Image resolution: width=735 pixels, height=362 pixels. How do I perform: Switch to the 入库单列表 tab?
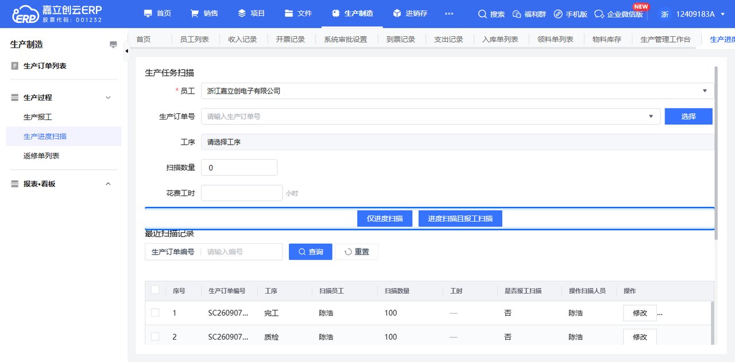coord(500,39)
